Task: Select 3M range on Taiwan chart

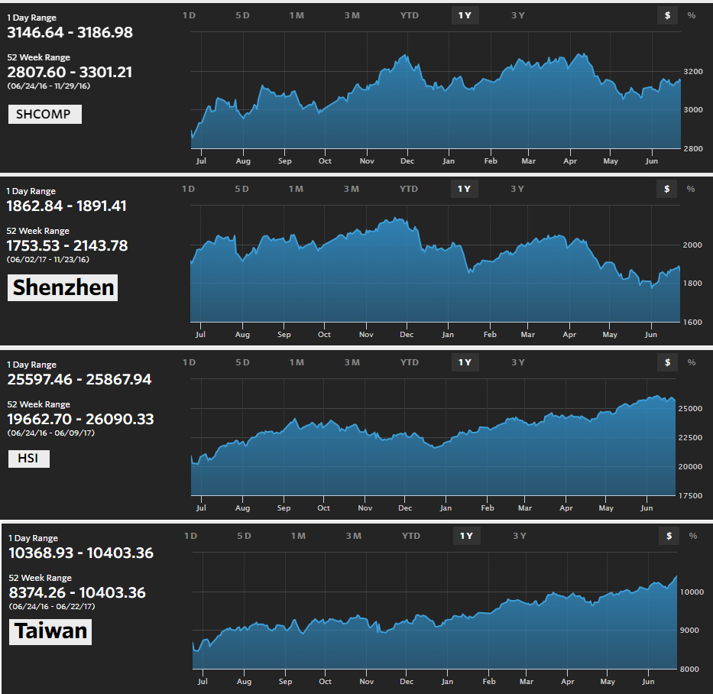Action: (353, 536)
